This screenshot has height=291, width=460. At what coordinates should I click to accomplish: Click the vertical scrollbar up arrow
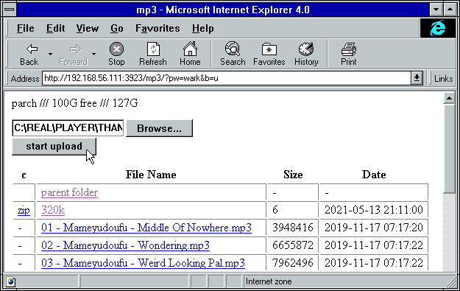[449, 98]
